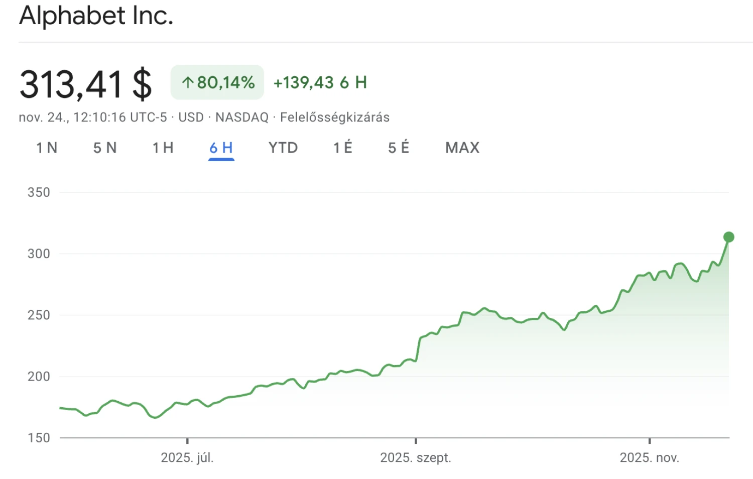Click the +139,43 6 H change text
Viewport: 753px width, 479px height.
(x=320, y=82)
